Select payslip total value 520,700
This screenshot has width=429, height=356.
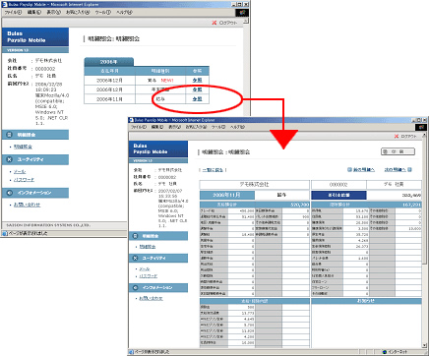tap(299, 205)
